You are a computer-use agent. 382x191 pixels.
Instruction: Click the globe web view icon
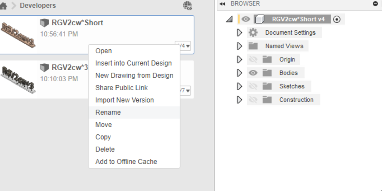tap(188, 6)
